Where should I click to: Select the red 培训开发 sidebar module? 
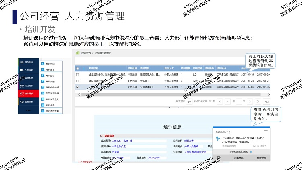[28, 93]
